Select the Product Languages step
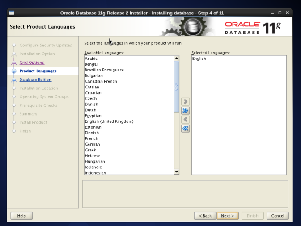The height and width of the screenshot is (226, 301). 38,71
